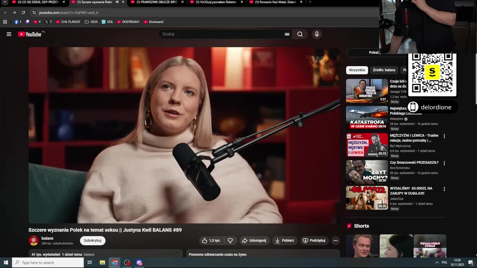477x268 pixels.
Task: Go forward with browser forward arrow
Action: point(14,12)
